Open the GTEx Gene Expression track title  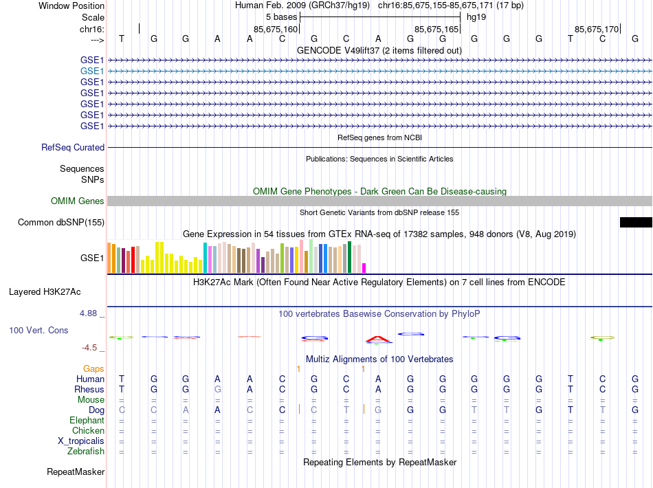point(379,234)
